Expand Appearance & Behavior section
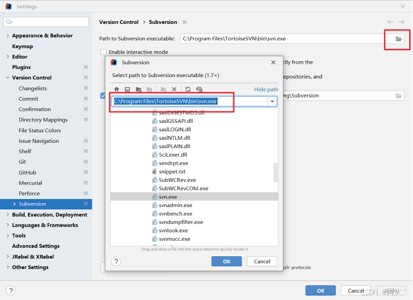The height and width of the screenshot is (300, 413). [x=7, y=35]
